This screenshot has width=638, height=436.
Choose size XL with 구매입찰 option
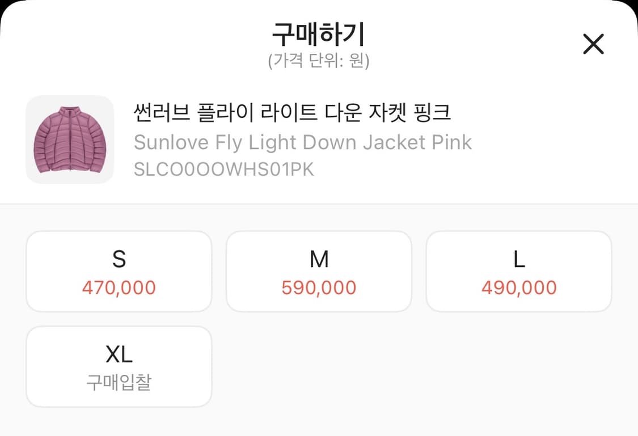tap(119, 366)
